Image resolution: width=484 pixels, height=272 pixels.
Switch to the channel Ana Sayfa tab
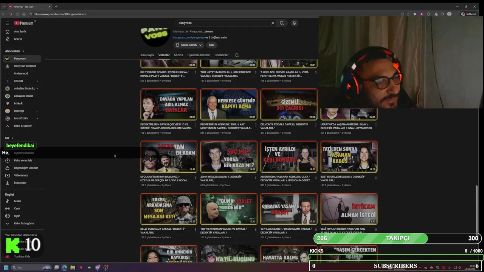(x=147, y=55)
